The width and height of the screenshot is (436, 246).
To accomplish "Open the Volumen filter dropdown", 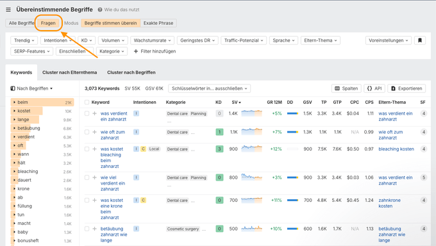I will click(x=113, y=40).
